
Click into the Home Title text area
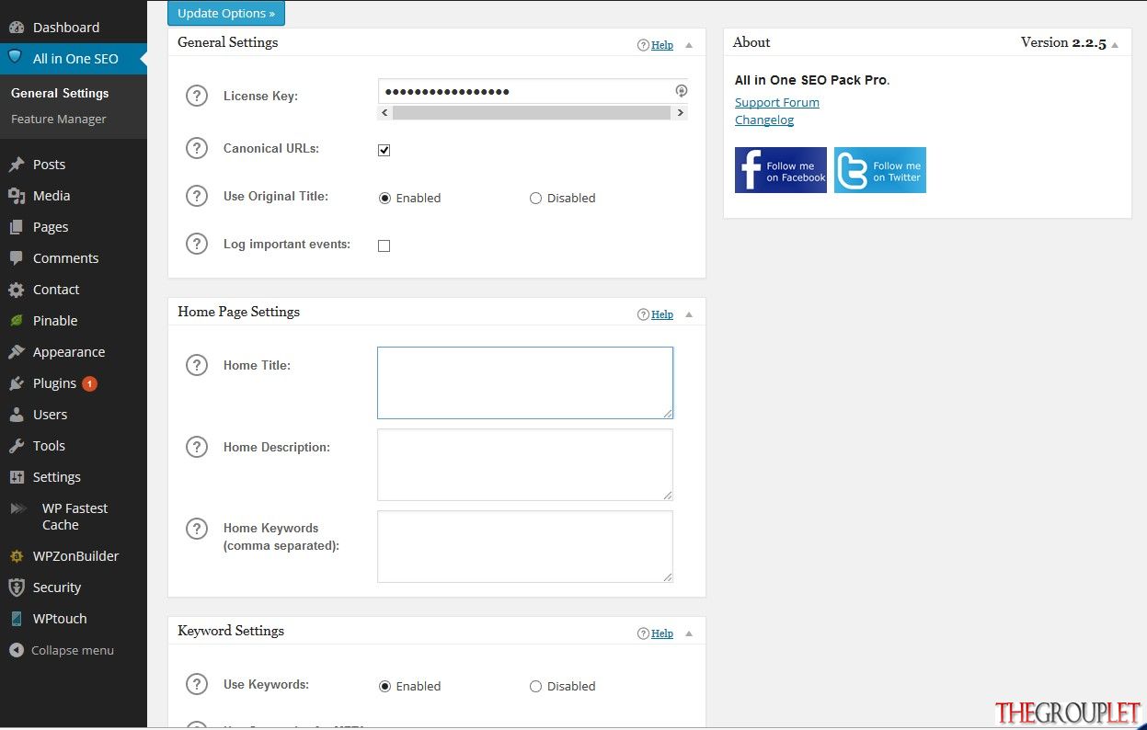tap(525, 382)
